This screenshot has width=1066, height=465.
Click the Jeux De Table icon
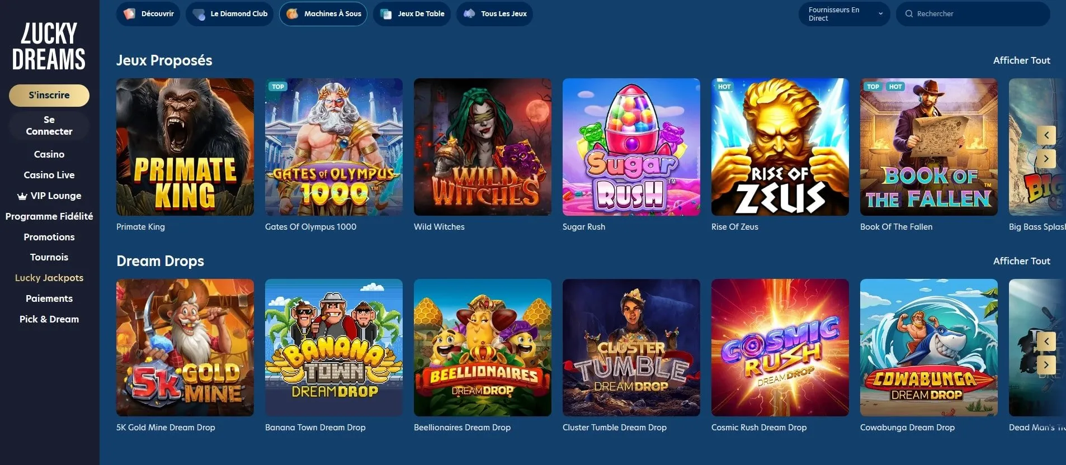tap(386, 14)
